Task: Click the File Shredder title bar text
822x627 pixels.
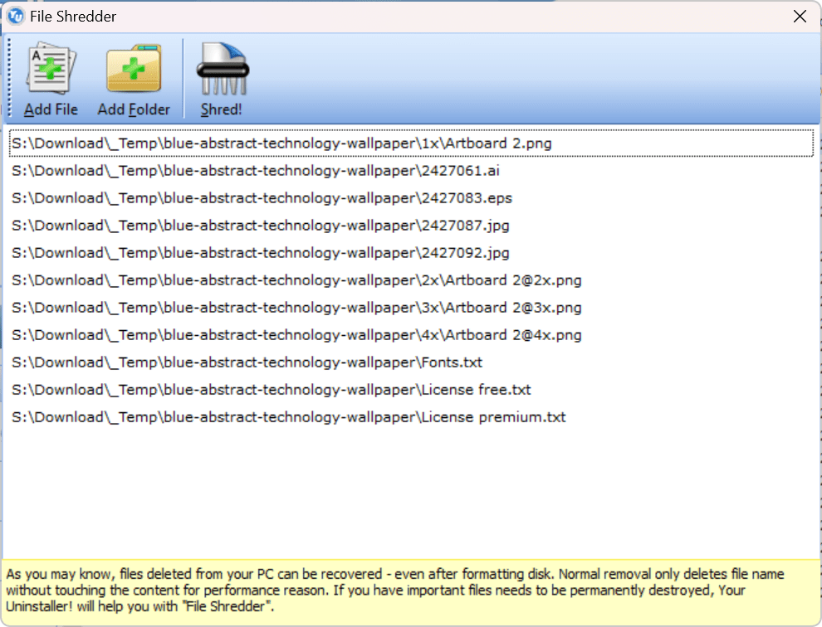Action: click(73, 17)
